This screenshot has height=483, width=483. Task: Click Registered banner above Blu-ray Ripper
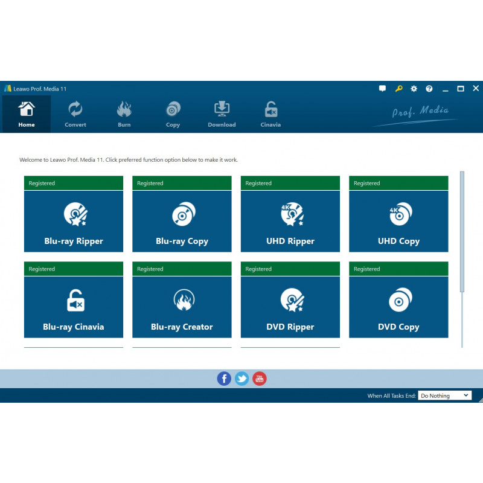point(74,183)
